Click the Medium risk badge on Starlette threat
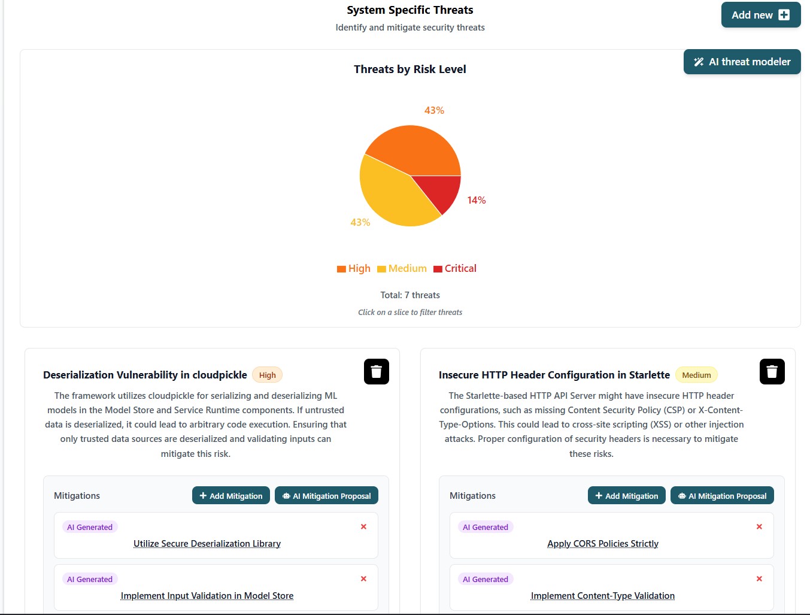The height and width of the screenshot is (615, 810). coord(696,374)
